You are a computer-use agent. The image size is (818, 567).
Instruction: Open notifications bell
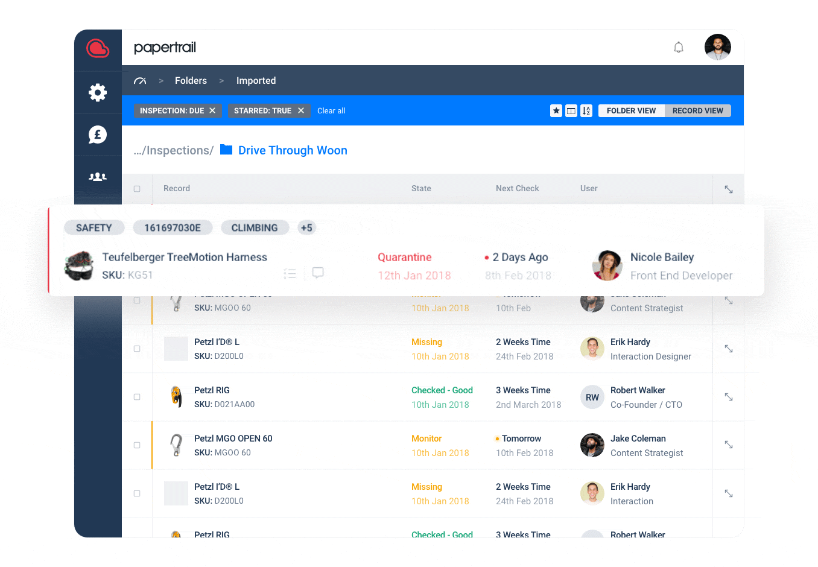[679, 47]
